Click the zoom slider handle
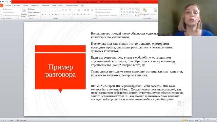The width and height of the screenshot is (217, 122). click(x=208, y=121)
